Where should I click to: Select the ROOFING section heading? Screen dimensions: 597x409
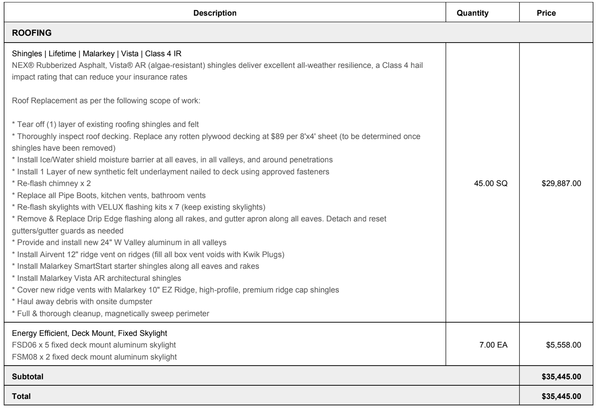pos(32,33)
